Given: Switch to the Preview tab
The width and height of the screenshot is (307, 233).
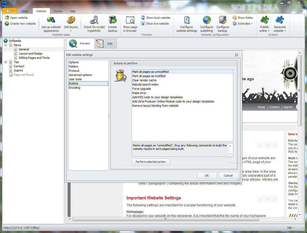Looking at the screenshot, I should pyautogui.click(x=80, y=43).
